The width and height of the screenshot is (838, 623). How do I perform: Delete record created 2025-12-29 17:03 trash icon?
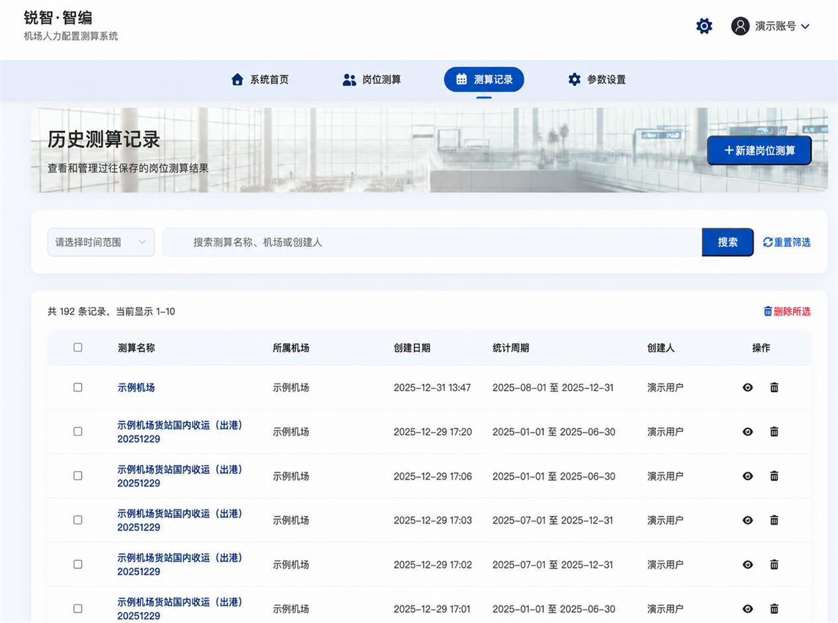774,520
